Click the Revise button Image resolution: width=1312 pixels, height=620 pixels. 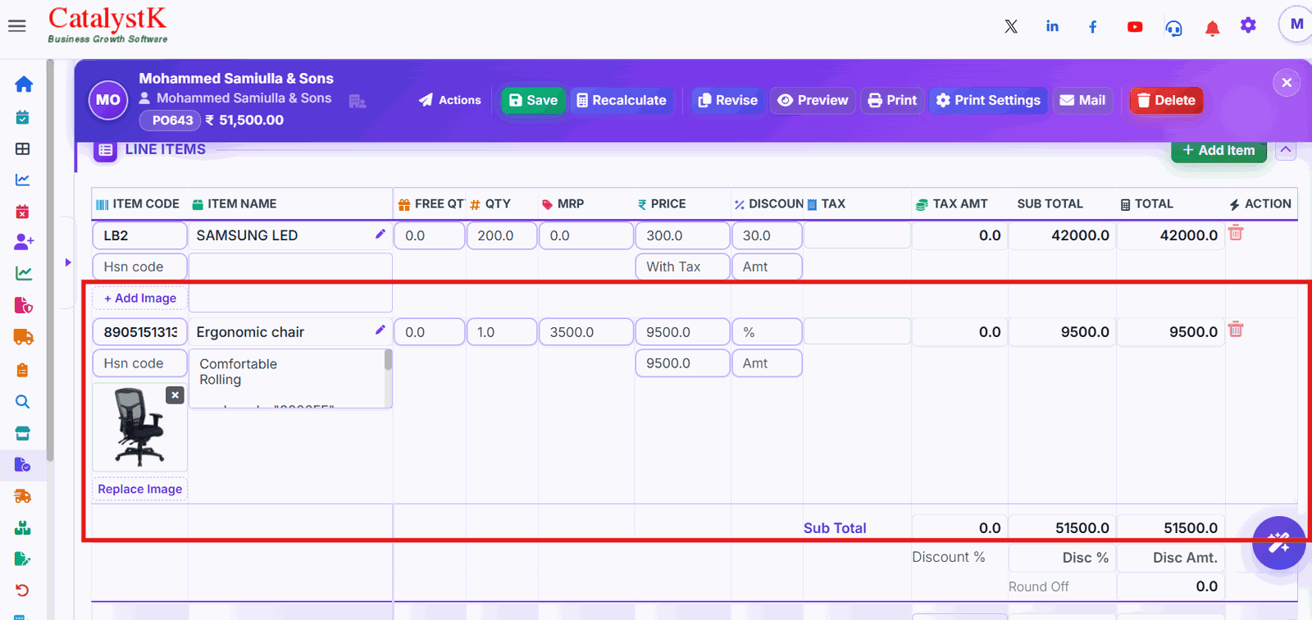click(727, 100)
